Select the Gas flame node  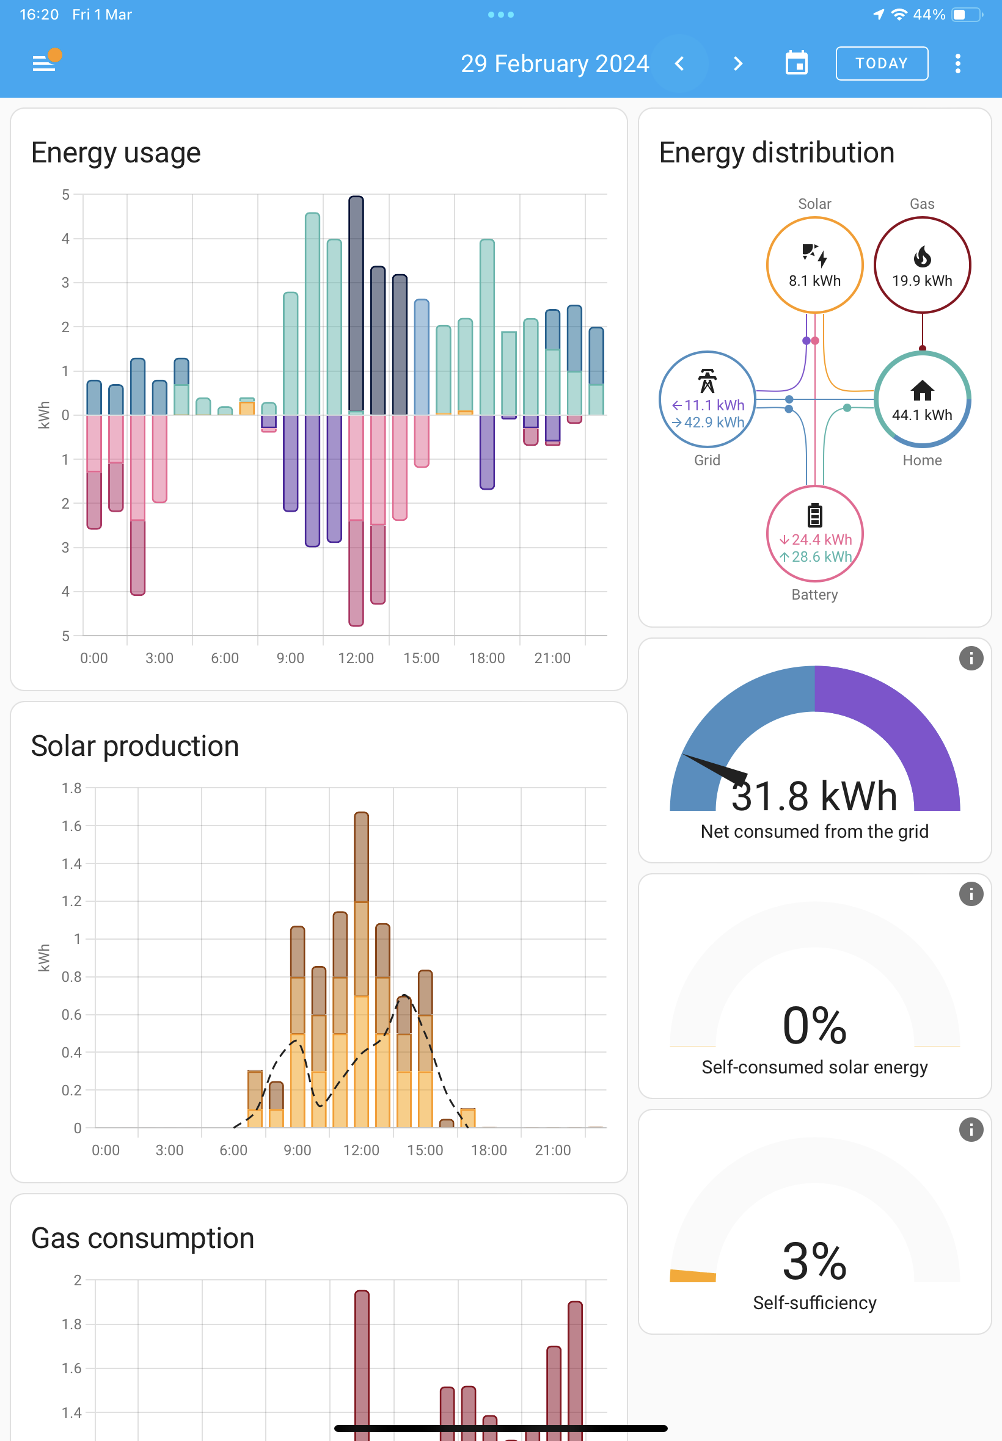click(x=921, y=265)
